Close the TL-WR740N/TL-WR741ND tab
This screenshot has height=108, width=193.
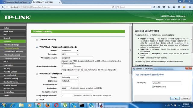pos(59,2)
